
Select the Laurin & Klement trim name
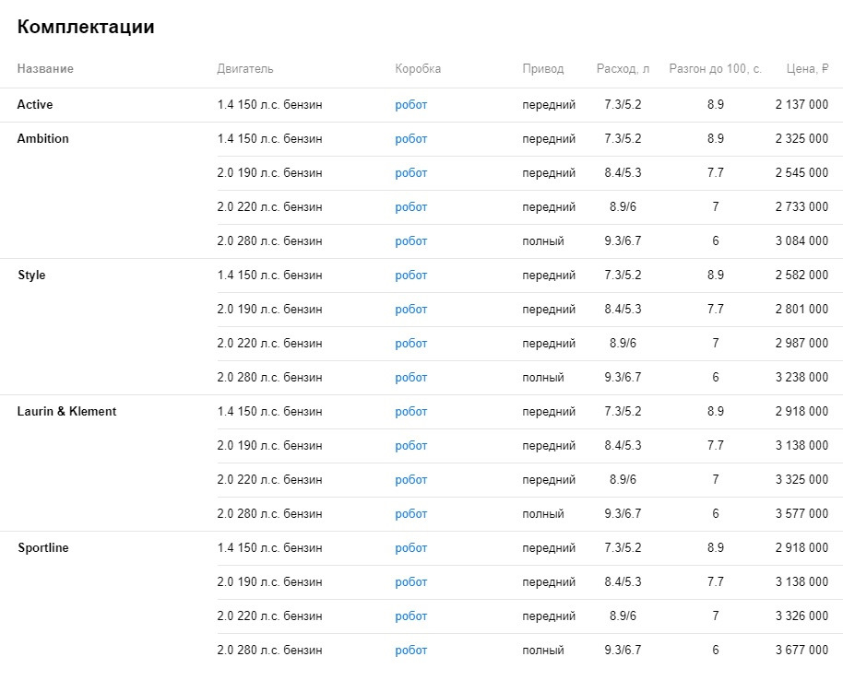click(x=66, y=412)
